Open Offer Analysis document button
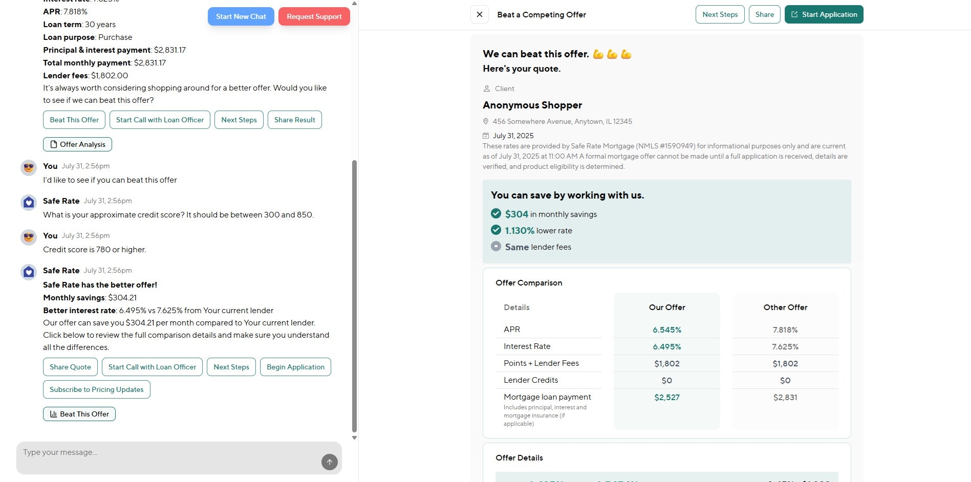This screenshot has height=482, width=971. (77, 144)
